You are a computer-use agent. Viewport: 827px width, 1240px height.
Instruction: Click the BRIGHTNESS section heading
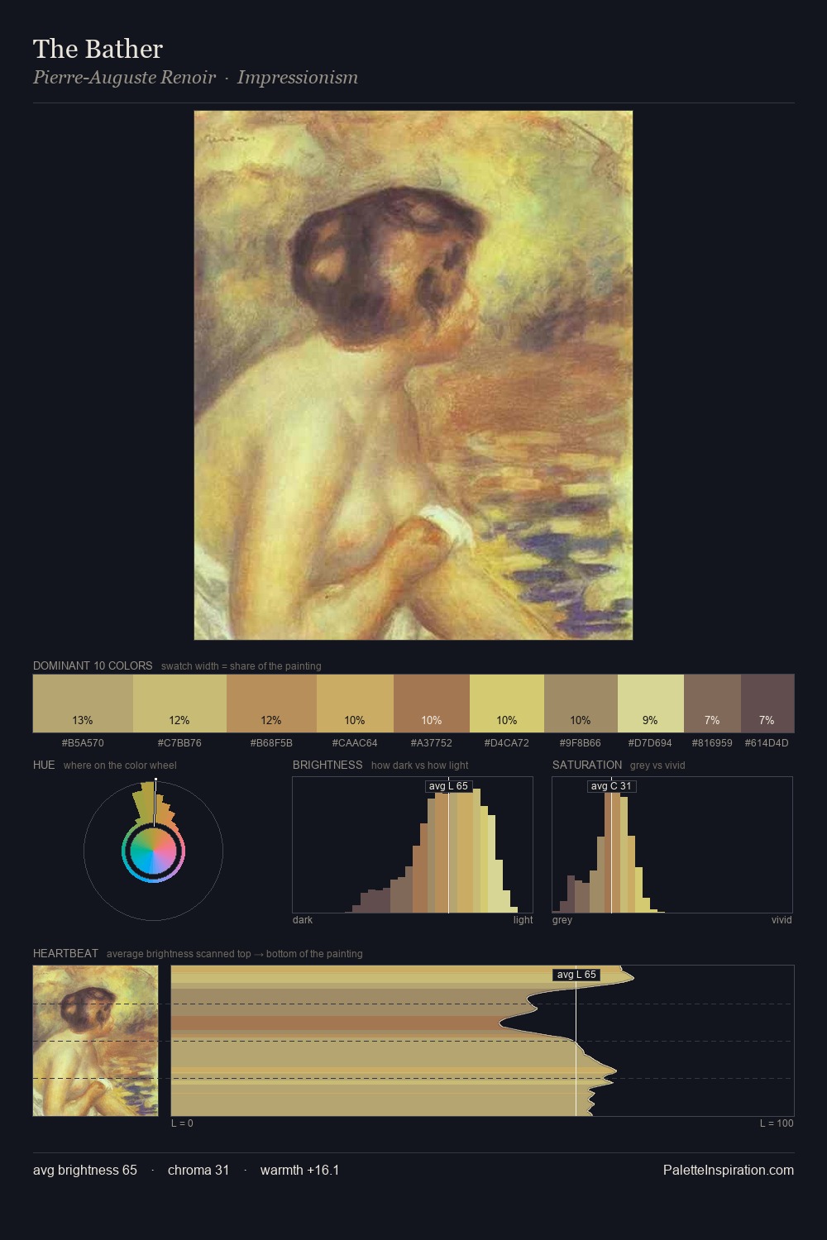pos(327,765)
